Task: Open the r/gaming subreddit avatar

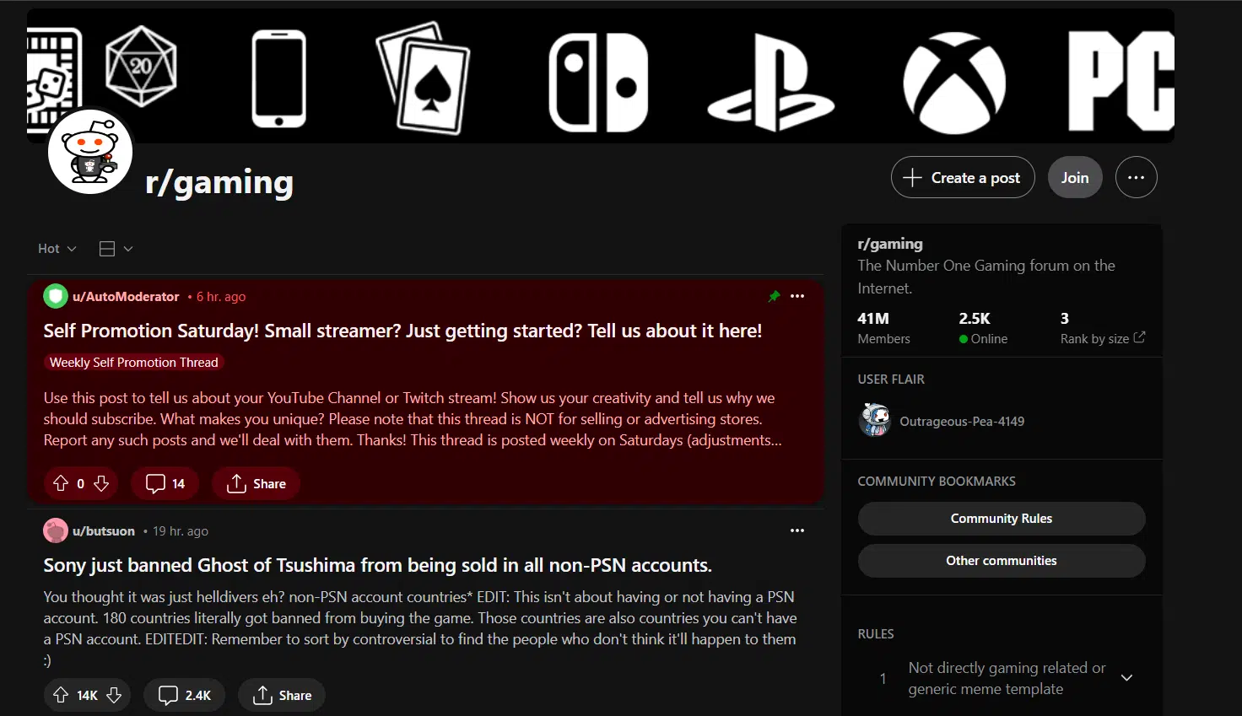Action: tap(89, 152)
